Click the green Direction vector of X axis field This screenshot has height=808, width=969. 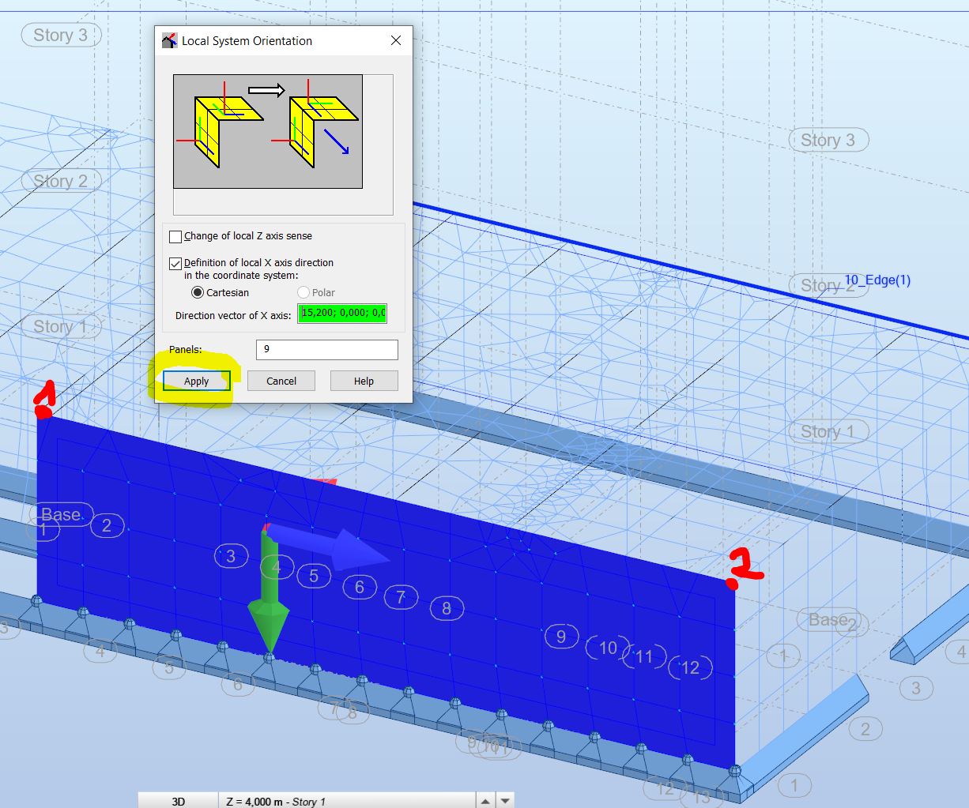point(341,314)
